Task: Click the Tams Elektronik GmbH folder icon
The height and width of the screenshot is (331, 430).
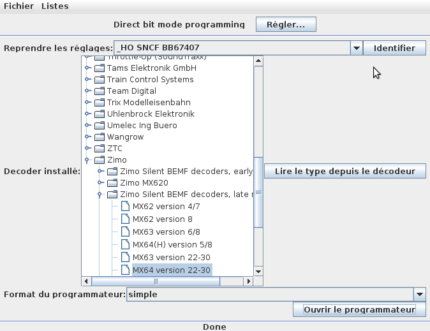Action: tap(100, 68)
